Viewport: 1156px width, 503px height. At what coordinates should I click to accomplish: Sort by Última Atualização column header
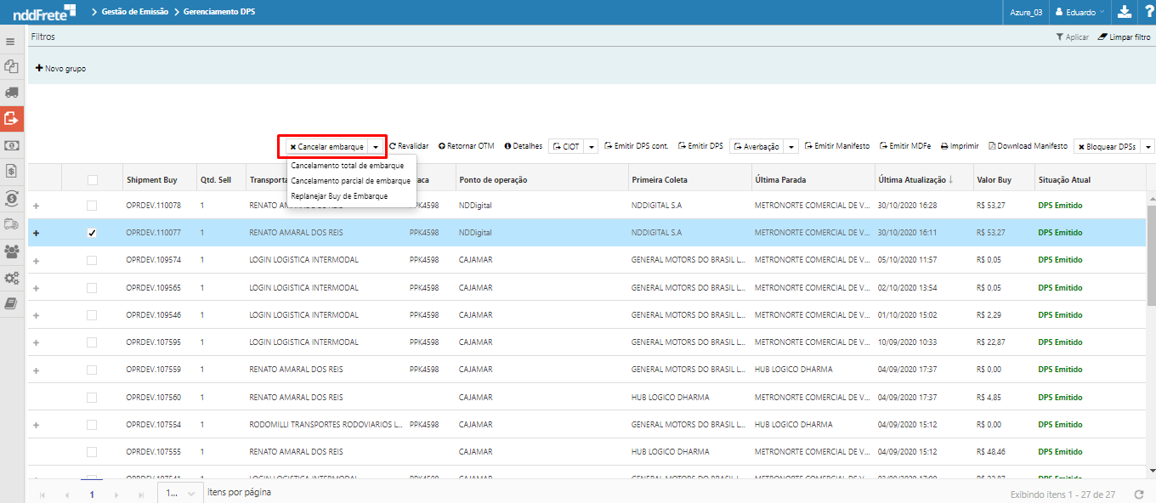pos(911,180)
